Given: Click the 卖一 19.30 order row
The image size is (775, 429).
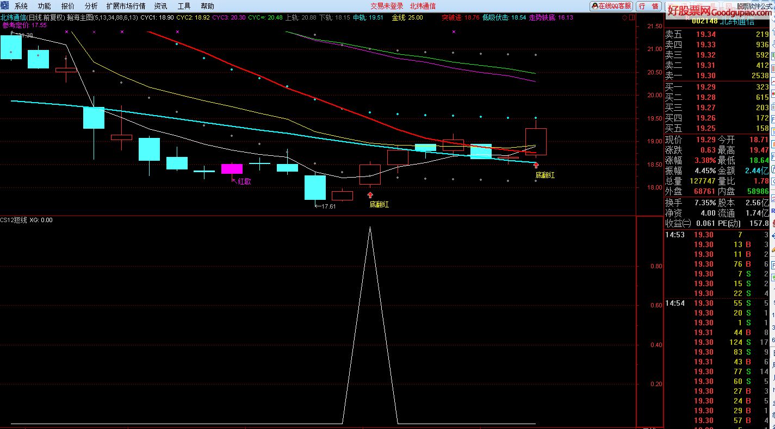Looking at the screenshot, I should click(x=717, y=75).
